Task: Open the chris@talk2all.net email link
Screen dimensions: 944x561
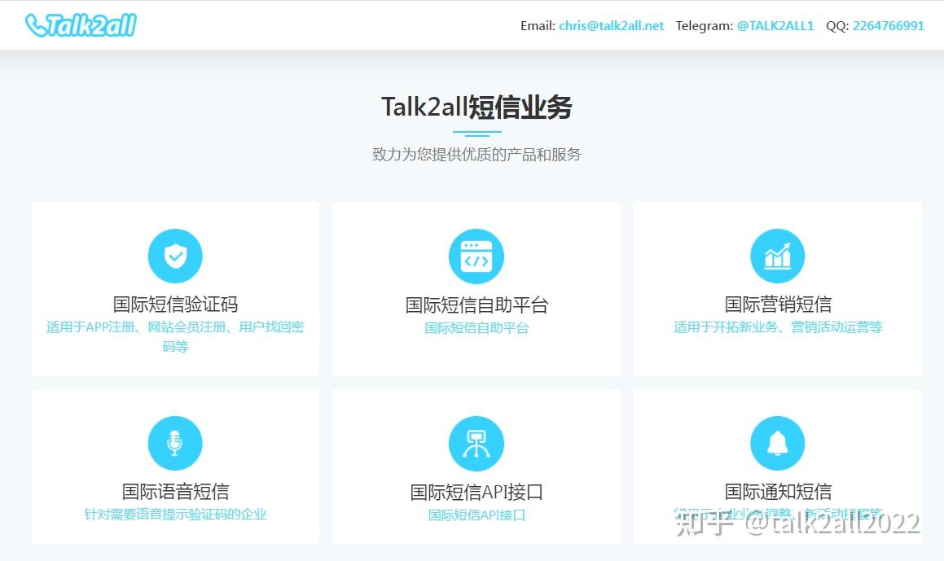Action: tap(611, 25)
